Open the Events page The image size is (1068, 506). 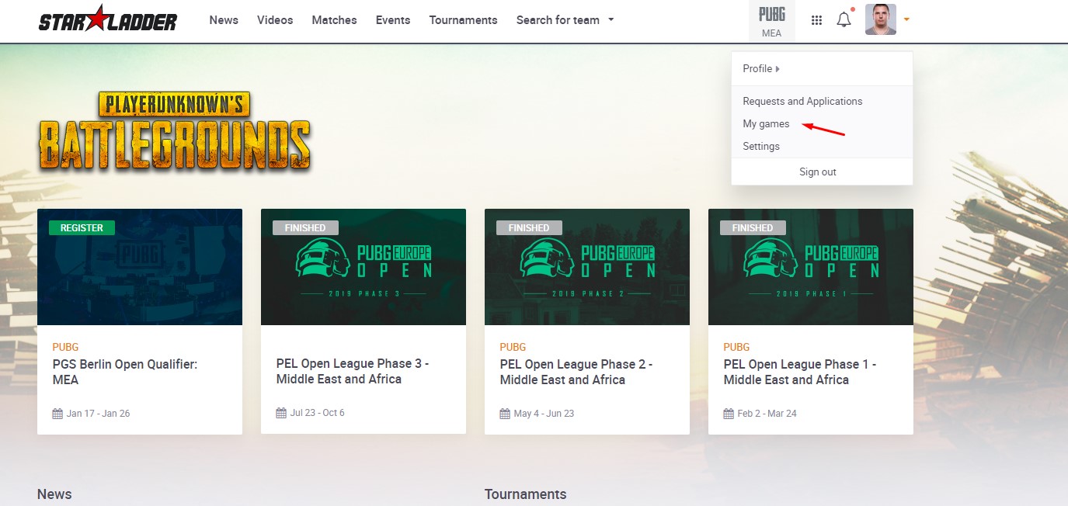pyautogui.click(x=393, y=20)
